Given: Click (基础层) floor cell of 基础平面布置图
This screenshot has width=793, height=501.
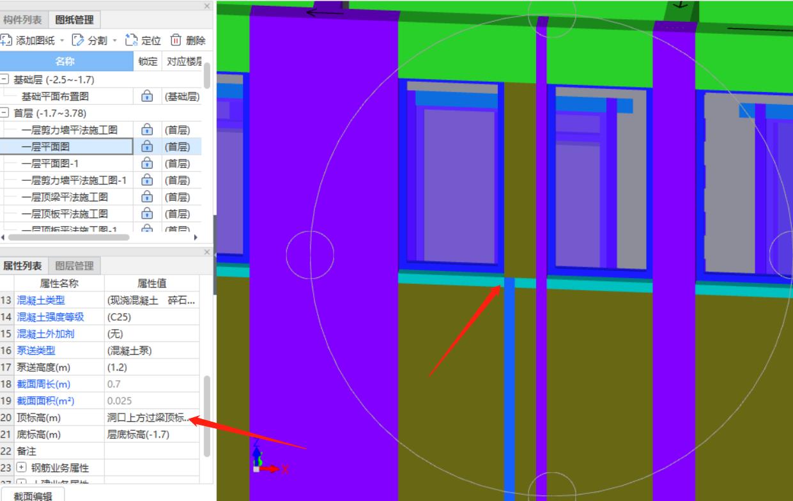Looking at the screenshot, I should [182, 96].
